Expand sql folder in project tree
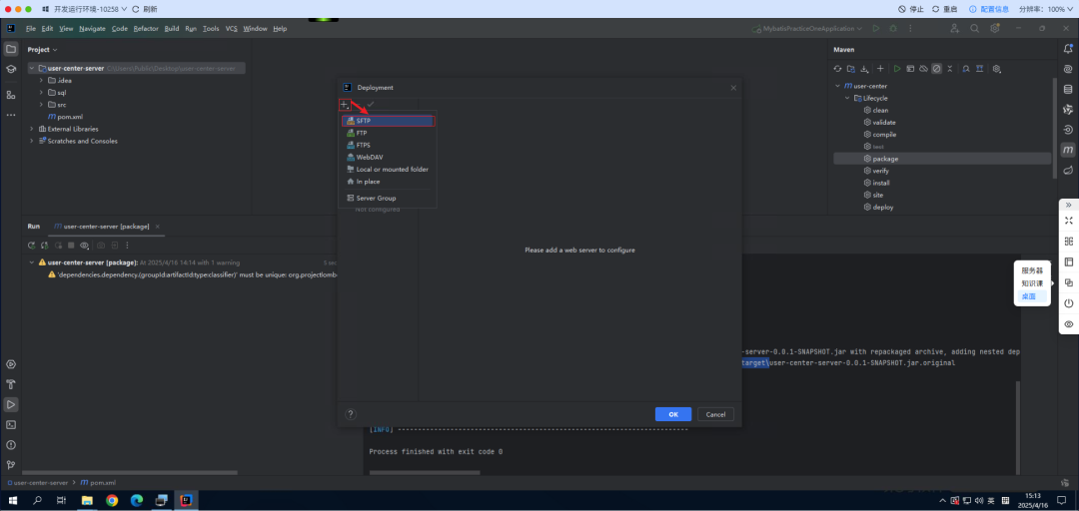The image size is (1079, 511). 41,92
